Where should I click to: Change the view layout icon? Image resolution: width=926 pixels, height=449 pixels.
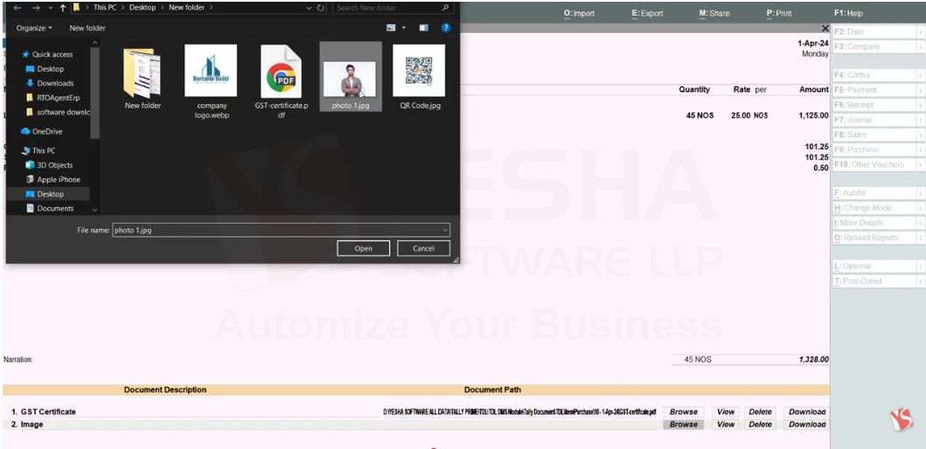pyautogui.click(x=391, y=28)
